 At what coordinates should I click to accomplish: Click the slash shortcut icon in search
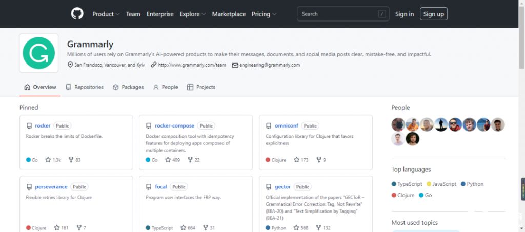(381, 14)
